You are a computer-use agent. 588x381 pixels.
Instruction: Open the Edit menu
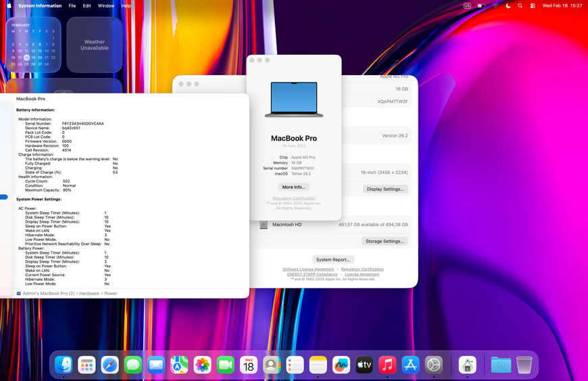click(87, 5)
